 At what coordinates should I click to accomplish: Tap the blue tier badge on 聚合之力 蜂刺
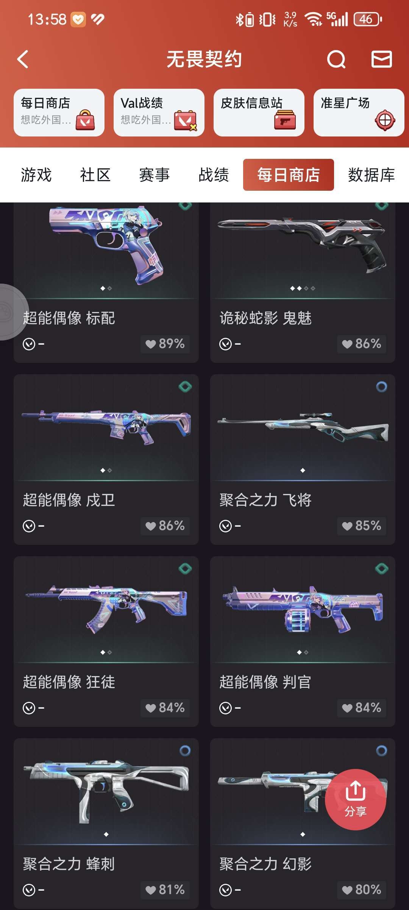(x=185, y=751)
